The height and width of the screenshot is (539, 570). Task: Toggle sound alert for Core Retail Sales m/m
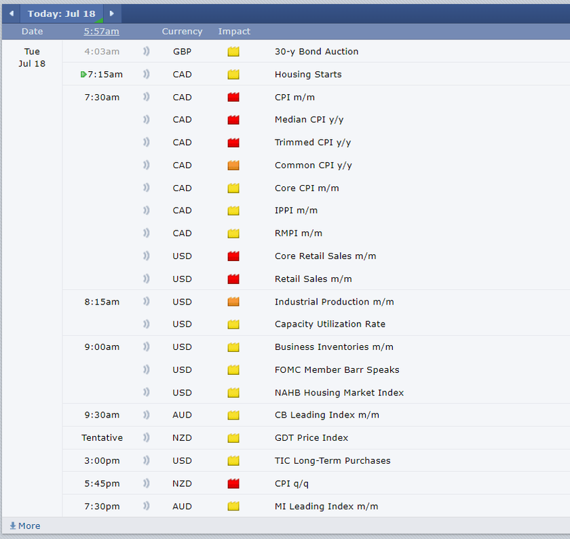[x=146, y=256]
